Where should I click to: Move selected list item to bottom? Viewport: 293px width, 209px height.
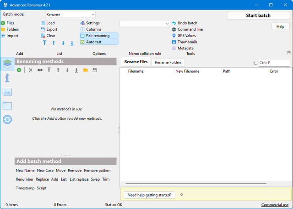click(72, 43)
